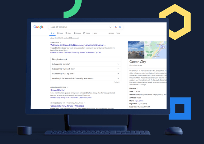The image size is (204, 144).
Task: Submit search with the blue magnifier icon
Action: (120, 27)
